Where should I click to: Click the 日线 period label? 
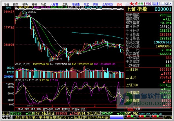tap(8, 8)
